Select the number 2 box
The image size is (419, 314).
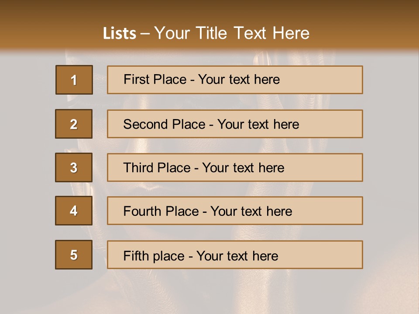point(74,124)
